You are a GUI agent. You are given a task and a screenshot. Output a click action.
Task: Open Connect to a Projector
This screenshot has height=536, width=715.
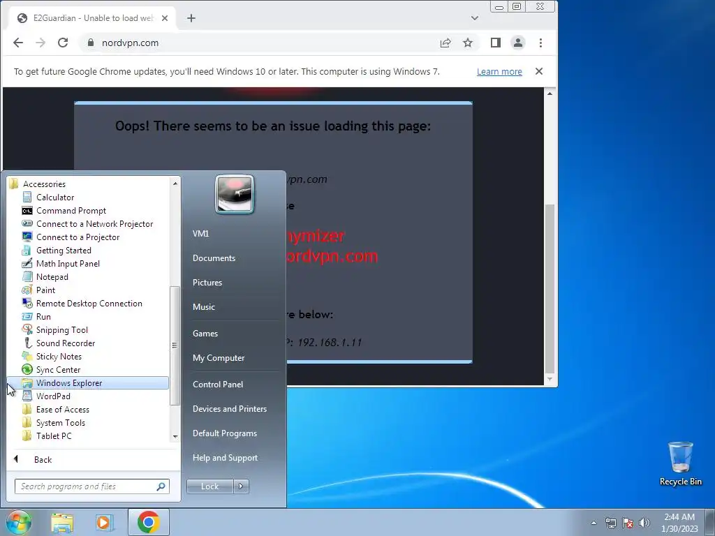[x=78, y=237]
